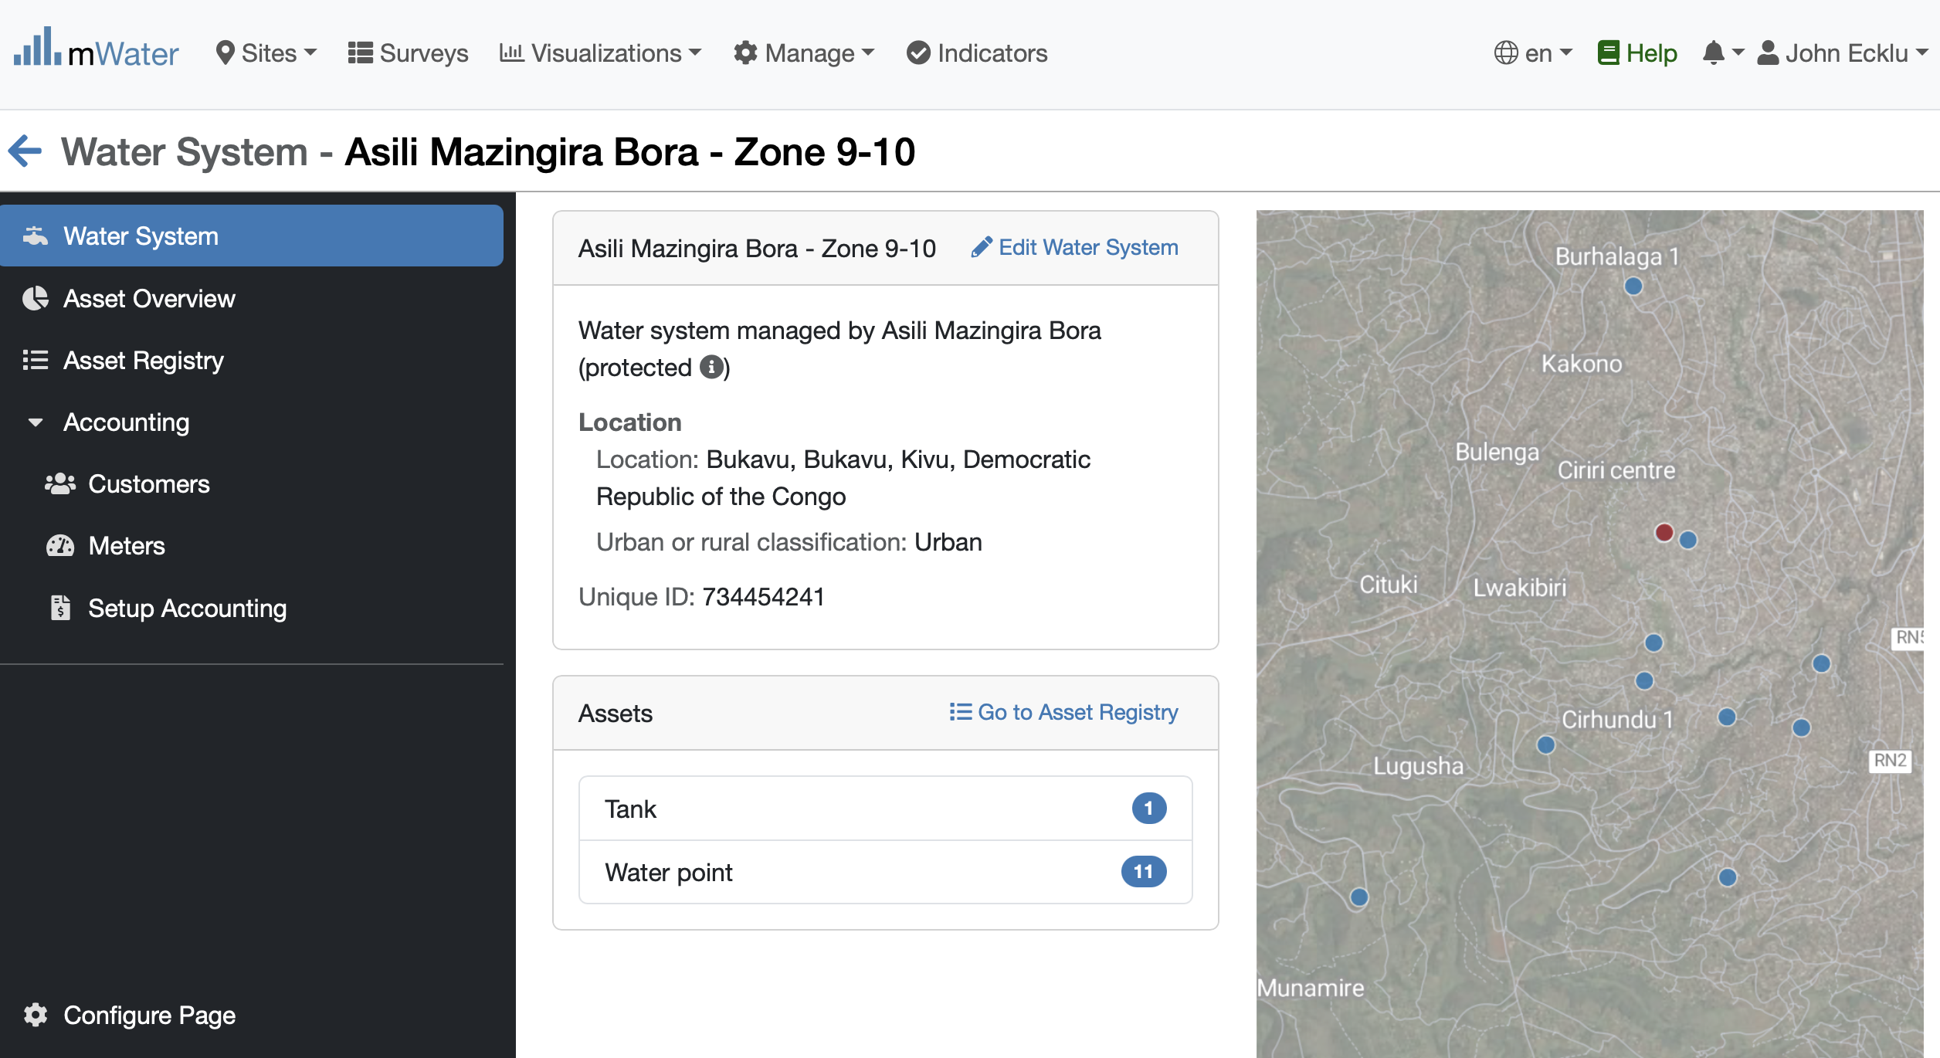Click the Sites map pin icon
Viewport: 1940px width, 1058px height.
point(225,53)
